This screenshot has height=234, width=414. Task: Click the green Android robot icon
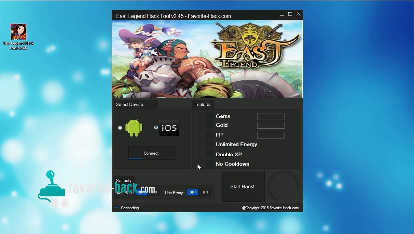(x=134, y=128)
